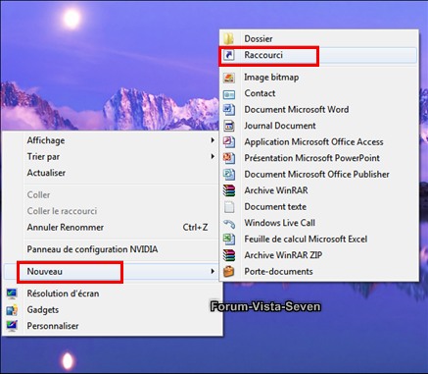Click the Archive WinRAR ZIP icon

[229, 255]
